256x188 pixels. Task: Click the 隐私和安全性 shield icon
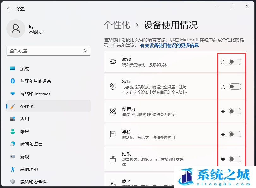(13, 182)
